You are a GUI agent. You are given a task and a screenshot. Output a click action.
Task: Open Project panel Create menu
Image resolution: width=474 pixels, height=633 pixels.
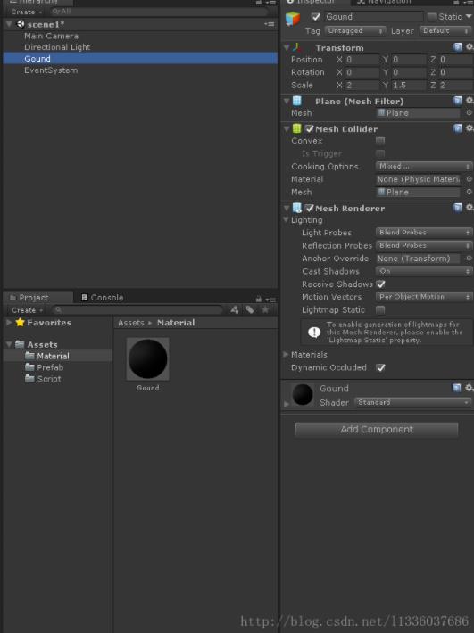click(27, 310)
